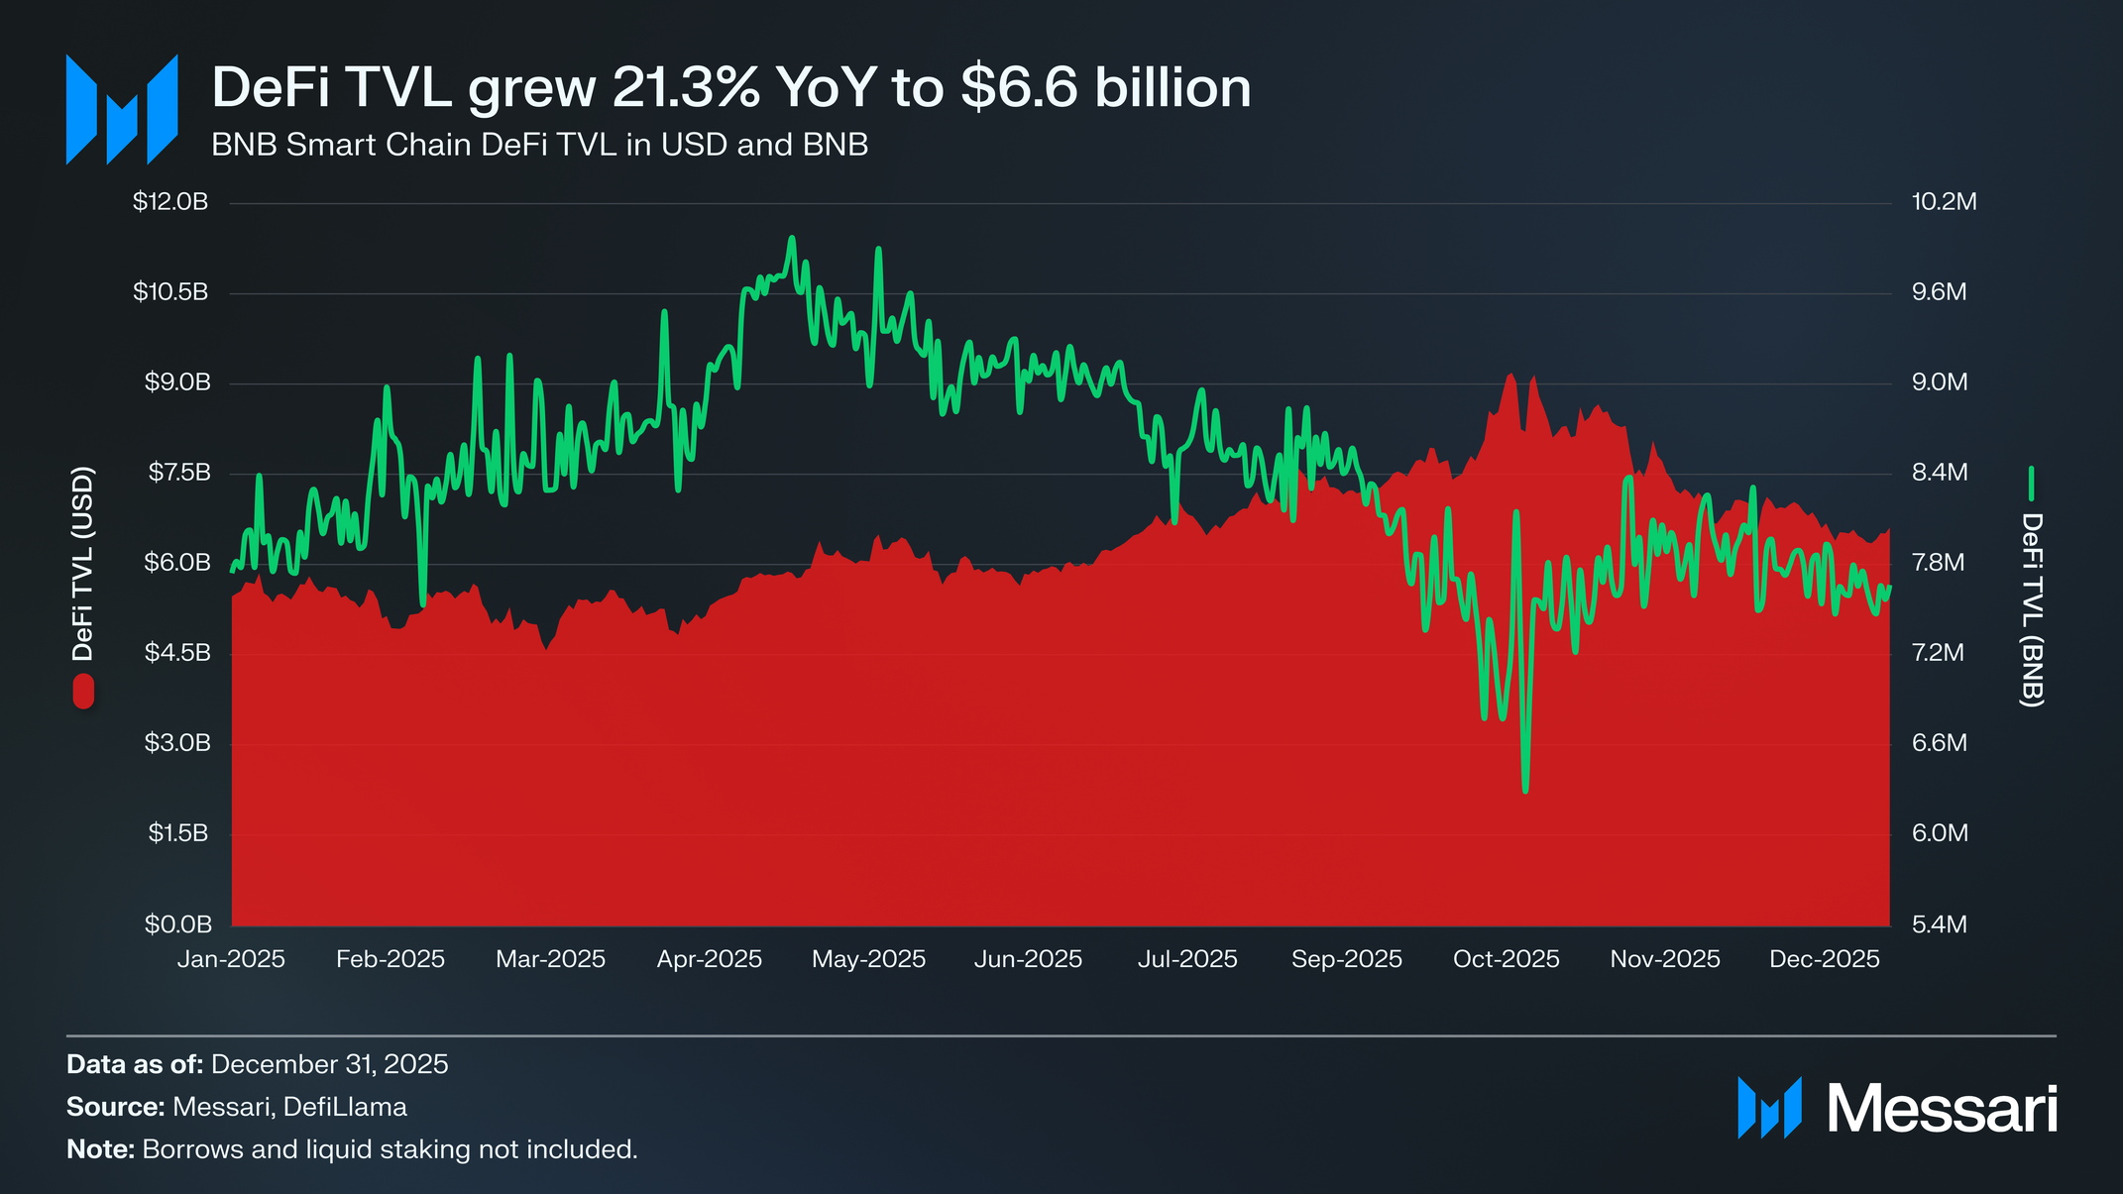
Task: Click the Oct-2025 x-axis label
Action: click(x=1506, y=959)
